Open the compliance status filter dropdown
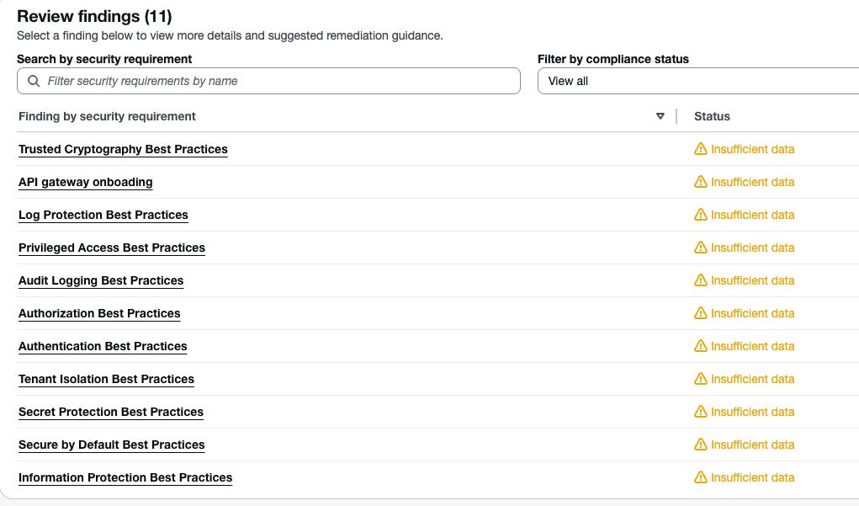 pos(698,81)
